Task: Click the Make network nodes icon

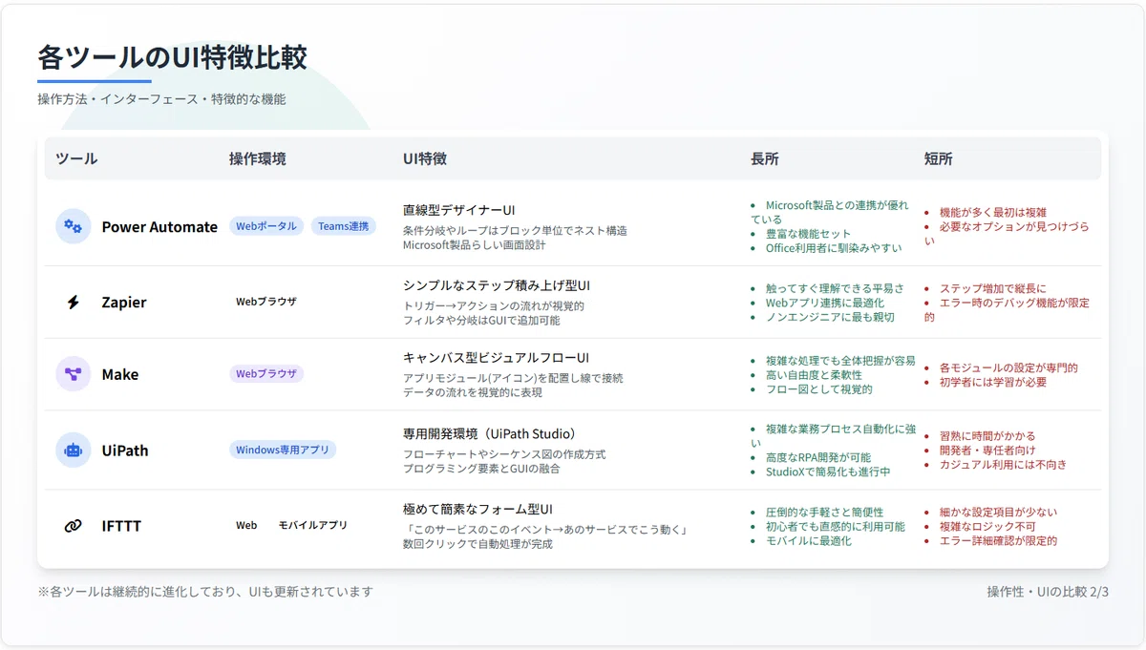Action: coord(73,374)
